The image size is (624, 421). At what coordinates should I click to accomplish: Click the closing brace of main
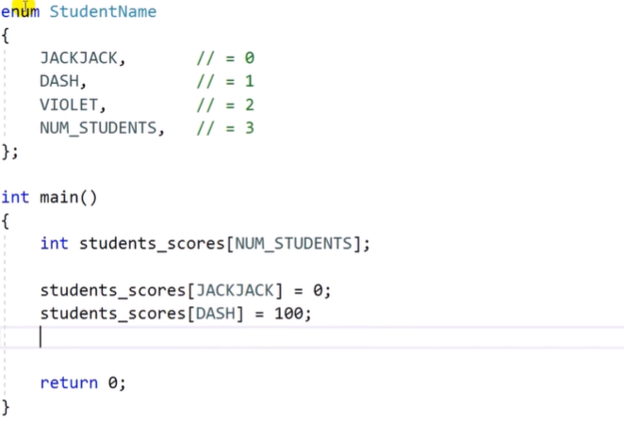click(x=6, y=407)
